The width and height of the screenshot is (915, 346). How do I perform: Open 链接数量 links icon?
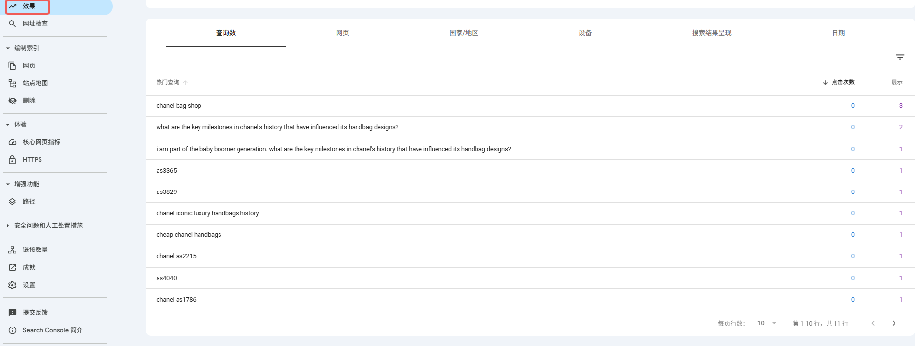click(x=12, y=250)
